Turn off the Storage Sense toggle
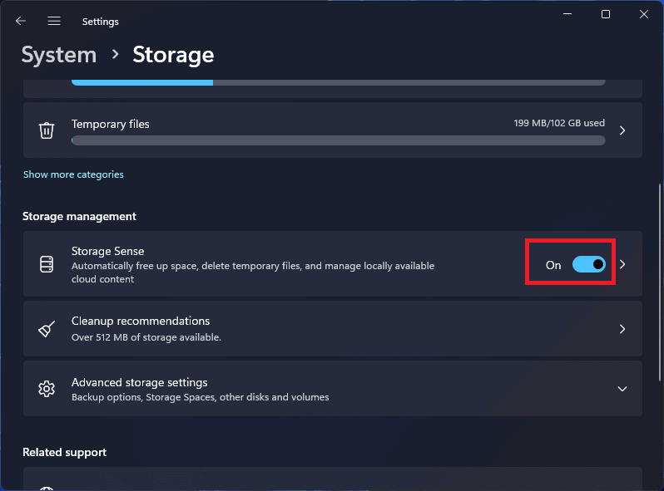The width and height of the screenshot is (664, 491). pyautogui.click(x=589, y=265)
